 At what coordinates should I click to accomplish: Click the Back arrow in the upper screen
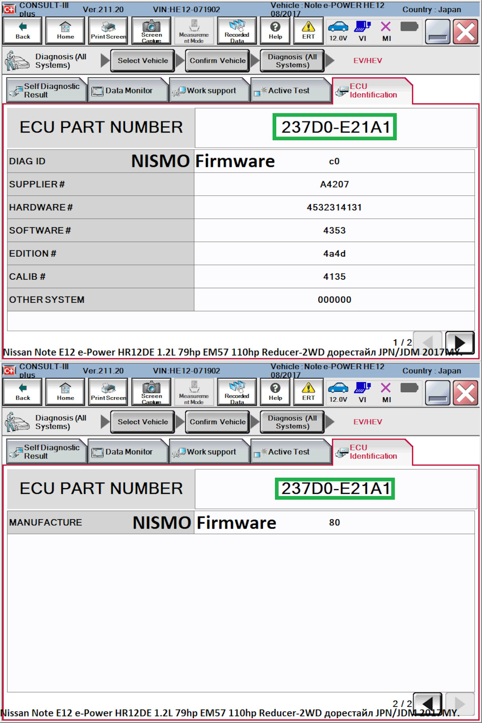(23, 31)
